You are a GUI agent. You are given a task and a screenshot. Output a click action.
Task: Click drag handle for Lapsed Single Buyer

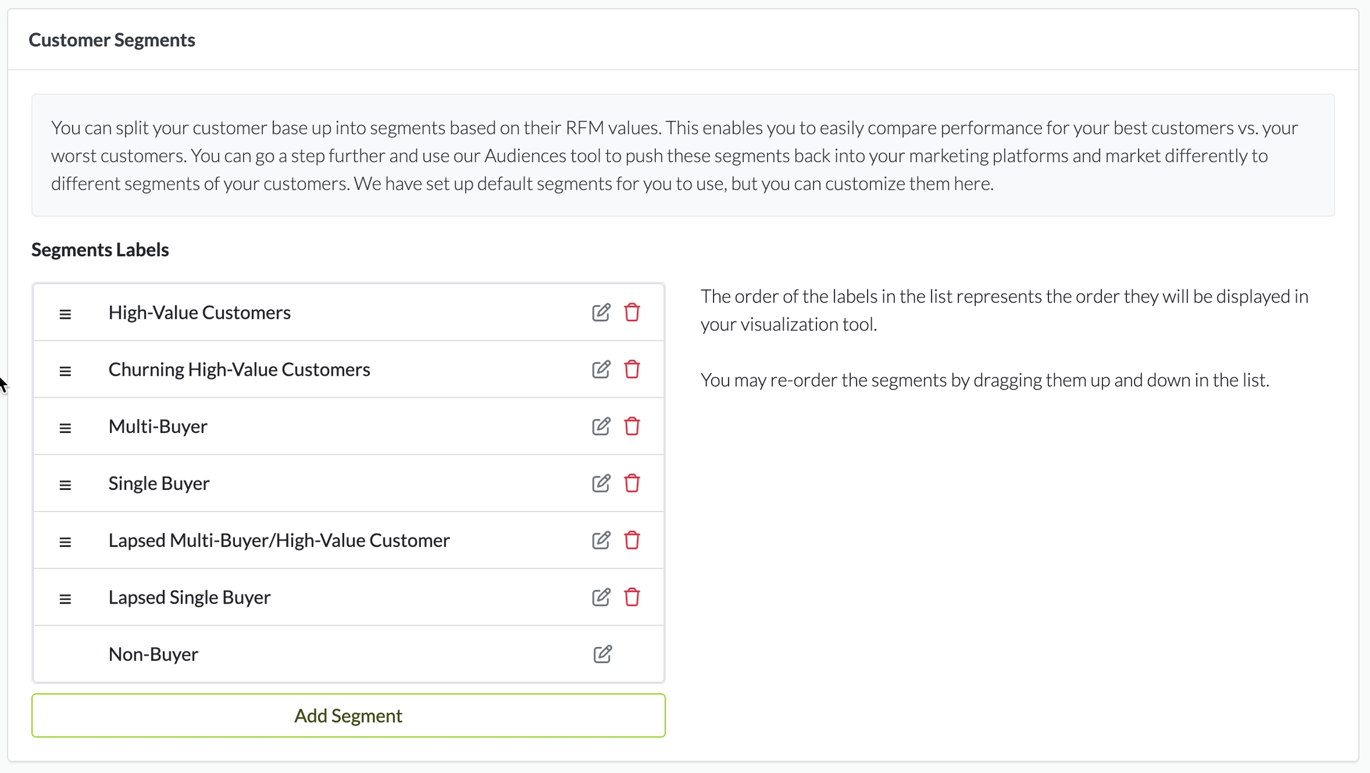coord(65,599)
